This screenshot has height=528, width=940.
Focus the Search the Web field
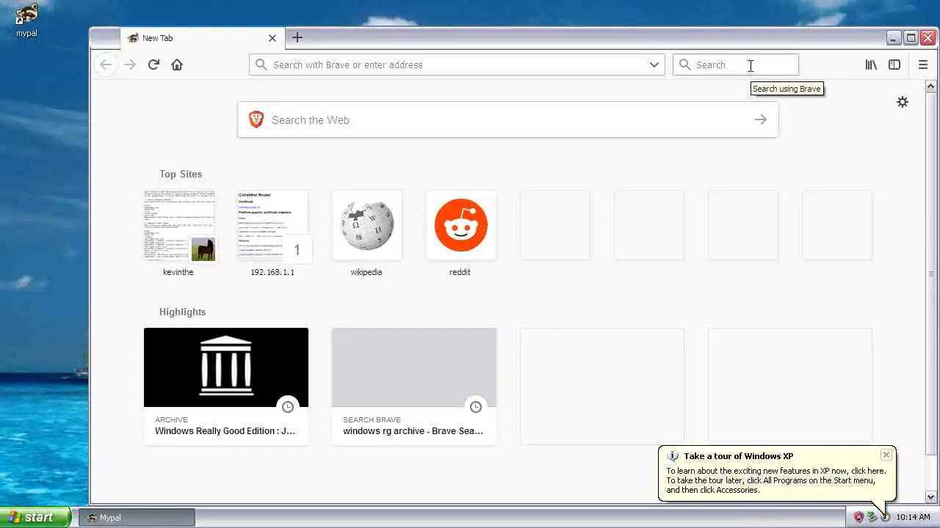tap(507, 120)
